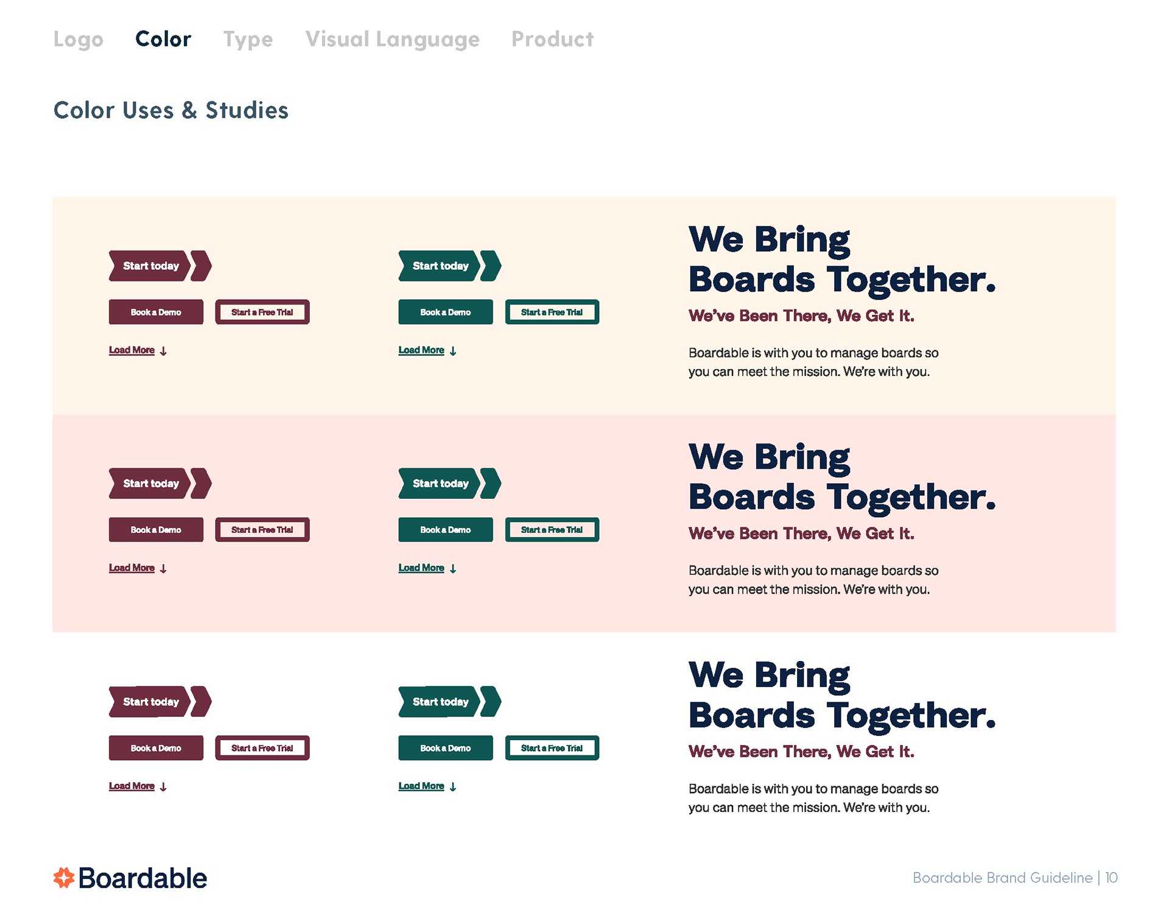Click teal chevron arrow on white section
This screenshot has height=904, width=1169.
(x=491, y=702)
